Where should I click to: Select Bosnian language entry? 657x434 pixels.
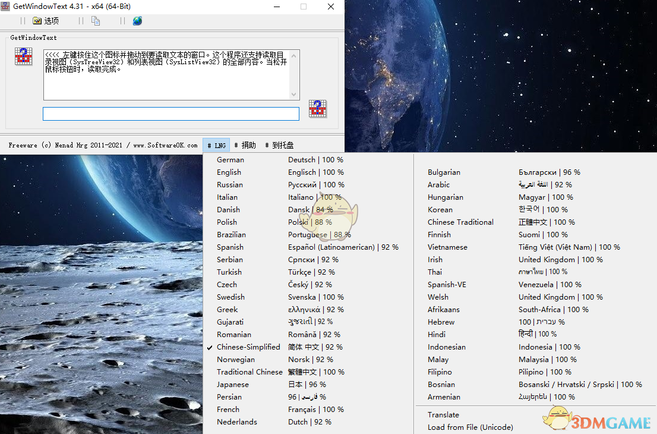[x=535, y=385]
